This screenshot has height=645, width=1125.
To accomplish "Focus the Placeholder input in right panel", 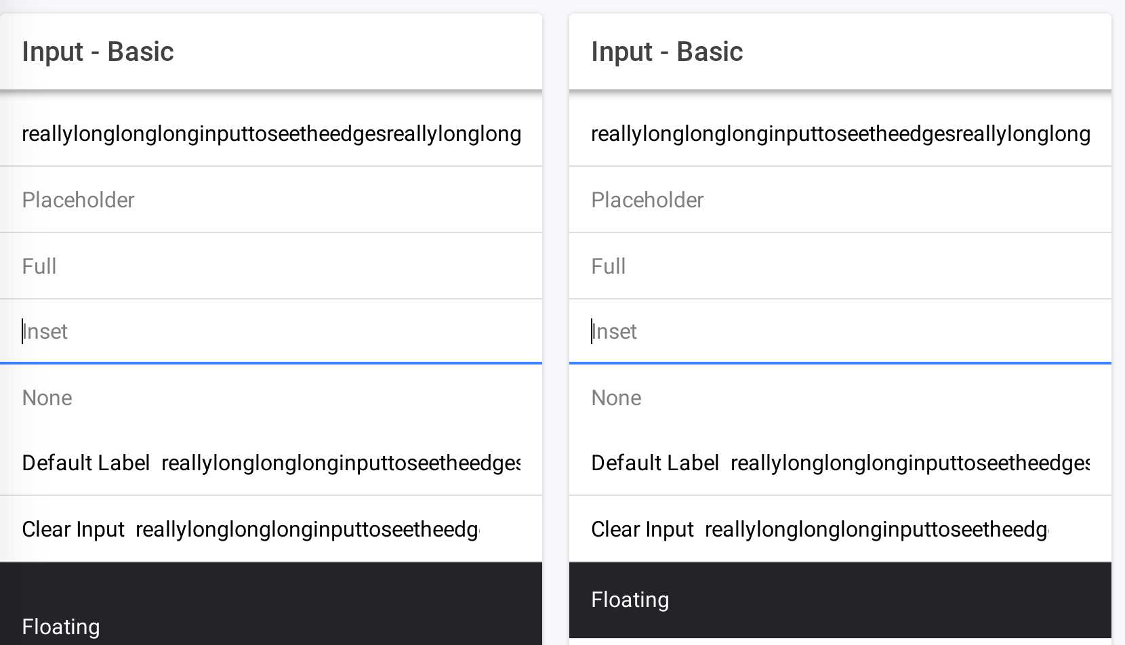I will (840, 200).
